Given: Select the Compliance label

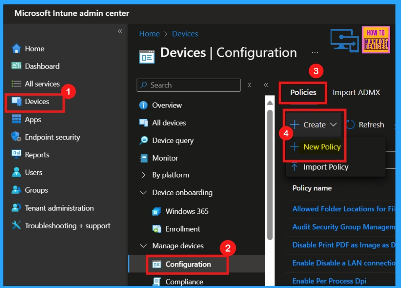Looking at the screenshot, I should pyautogui.click(x=184, y=282).
